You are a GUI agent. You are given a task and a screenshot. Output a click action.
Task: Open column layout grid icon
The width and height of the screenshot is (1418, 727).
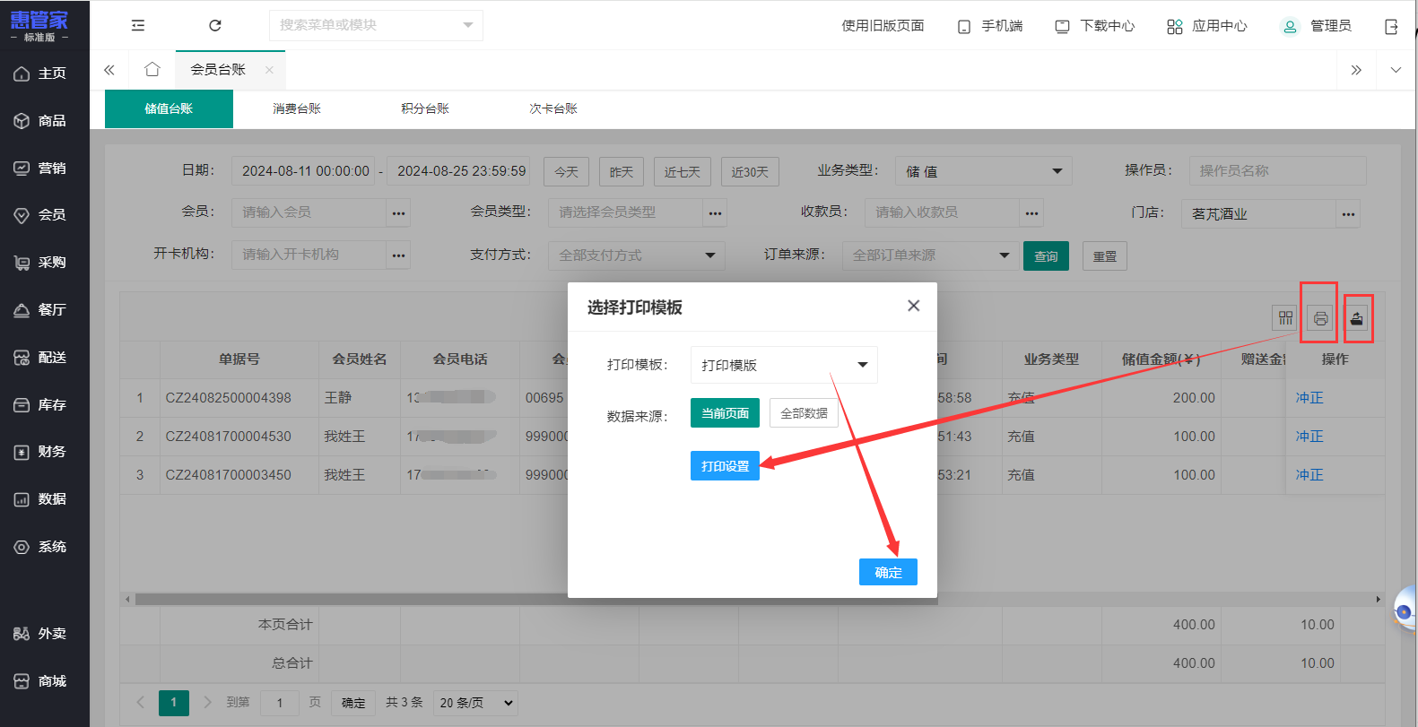tap(1285, 318)
